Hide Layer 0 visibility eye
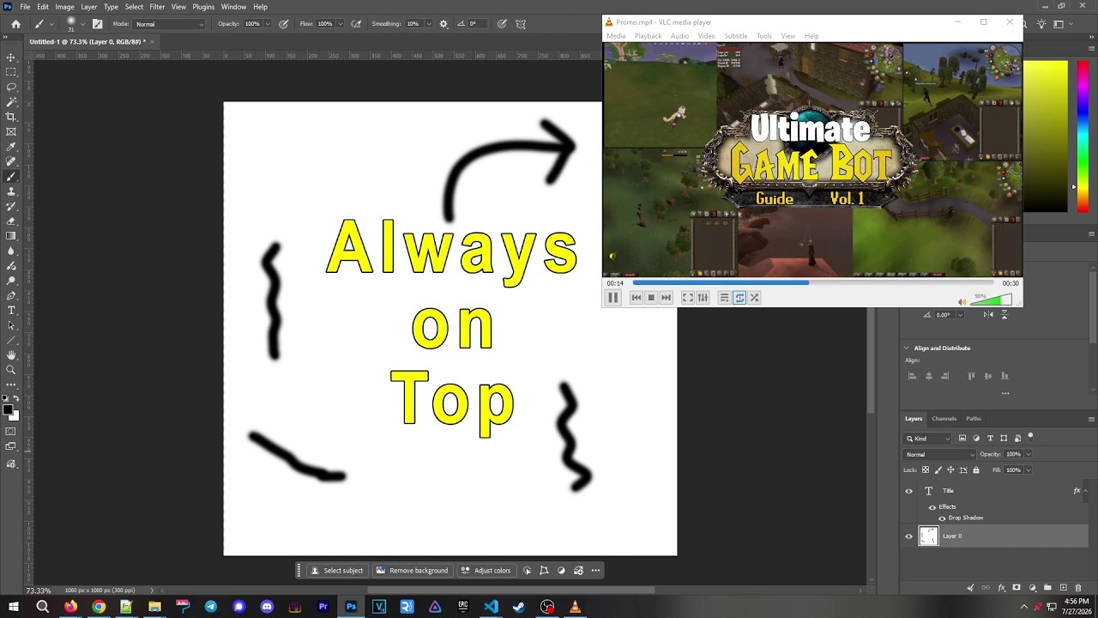Screen dimensions: 1098x618 tap(909, 536)
